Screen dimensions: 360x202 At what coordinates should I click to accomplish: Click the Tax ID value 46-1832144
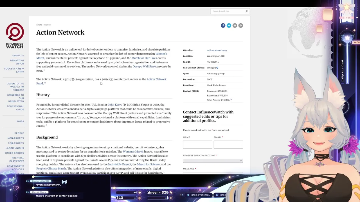tap(213, 62)
